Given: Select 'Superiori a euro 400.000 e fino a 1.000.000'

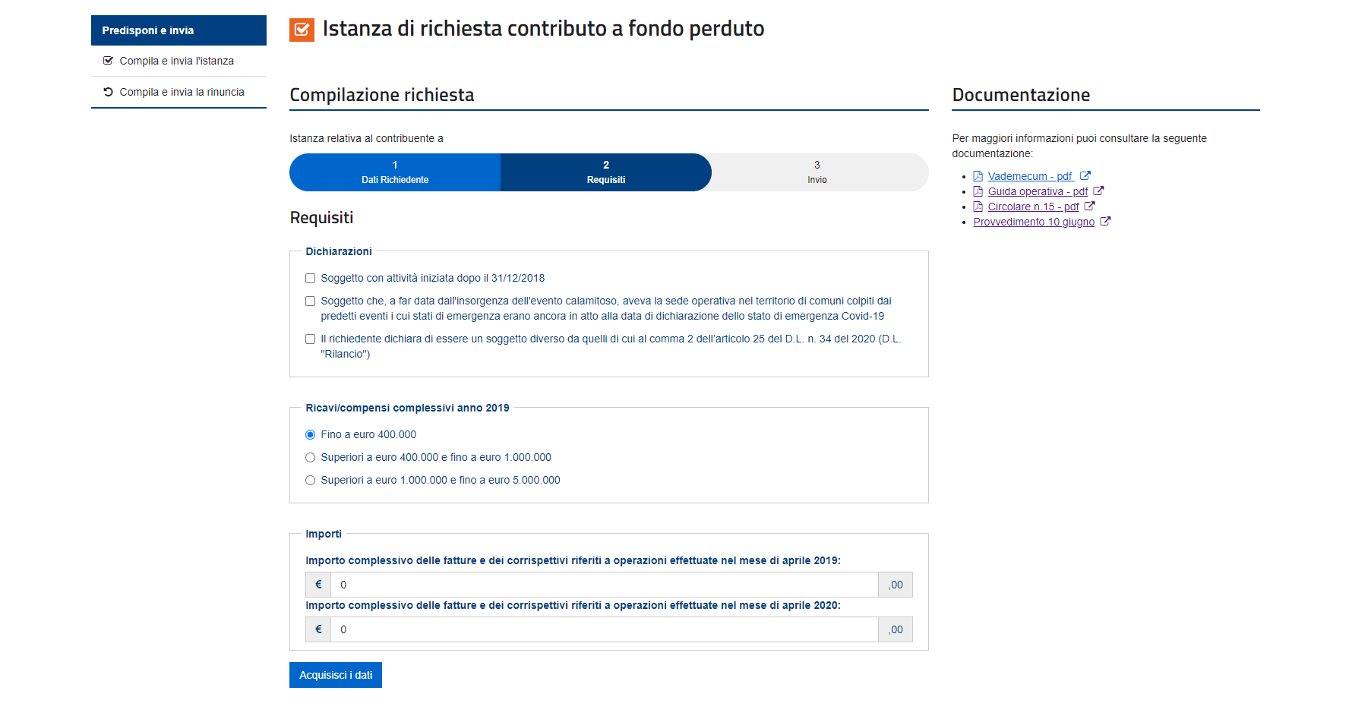Looking at the screenshot, I should 310,457.
